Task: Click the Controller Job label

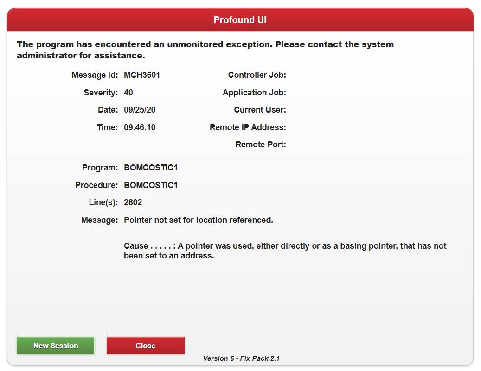Action: pos(257,75)
